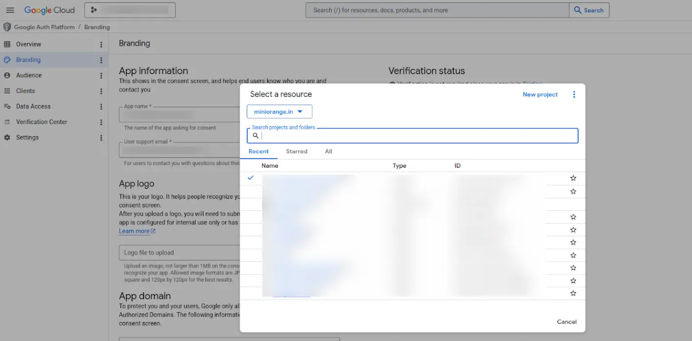Open the main navigation hamburger menu
The image size is (692, 341).
10,10
